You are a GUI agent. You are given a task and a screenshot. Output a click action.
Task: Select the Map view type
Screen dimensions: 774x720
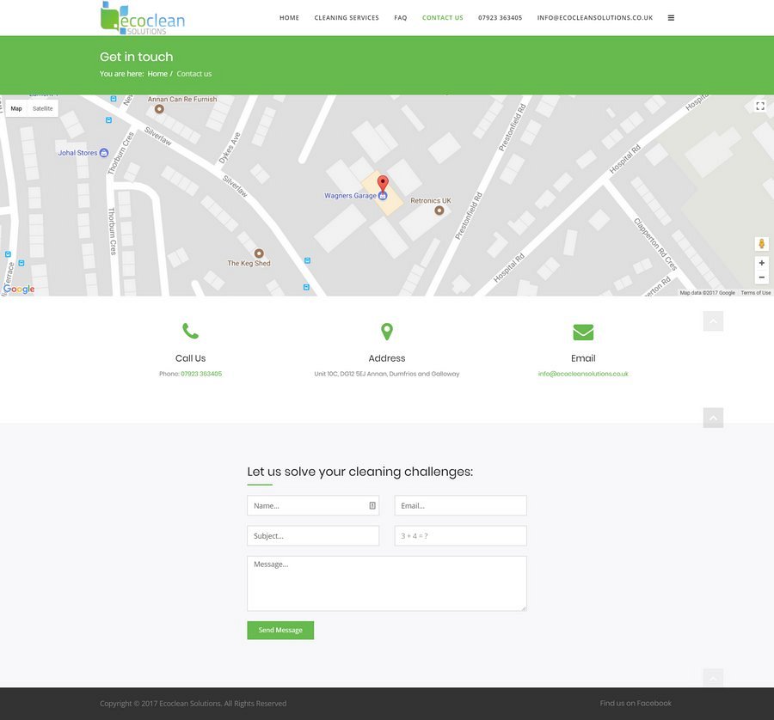click(16, 109)
